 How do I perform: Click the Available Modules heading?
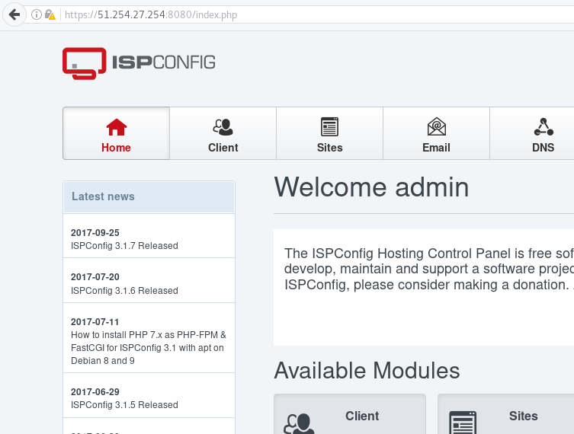click(x=367, y=370)
